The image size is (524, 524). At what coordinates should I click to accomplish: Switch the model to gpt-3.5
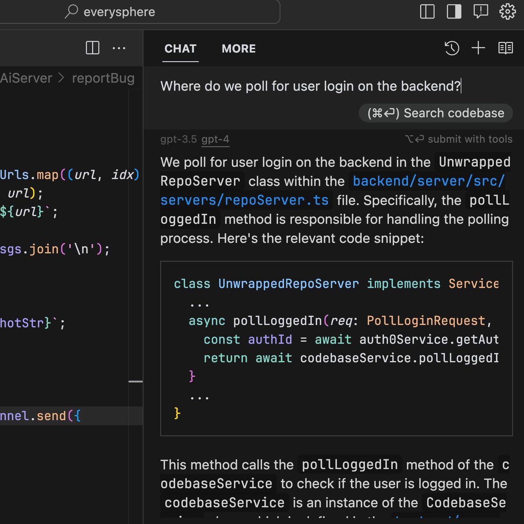coord(178,139)
